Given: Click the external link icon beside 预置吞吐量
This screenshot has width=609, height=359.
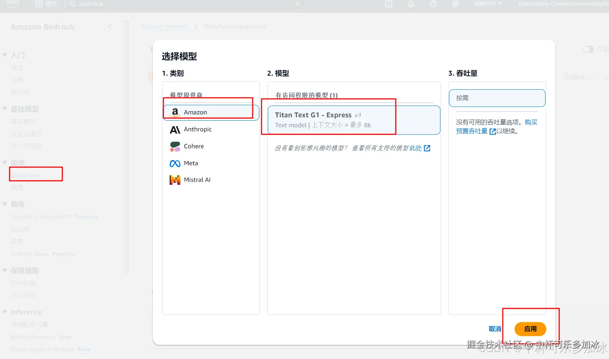Looking at the screenshot, I should coord(492,131).
